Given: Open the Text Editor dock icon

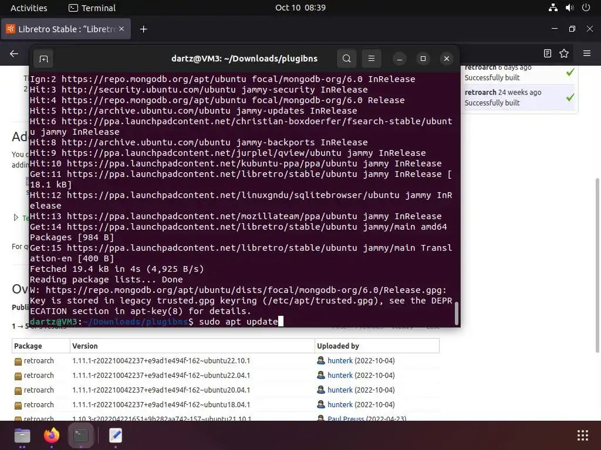Looking at the screenshot, I should point(116,435).
